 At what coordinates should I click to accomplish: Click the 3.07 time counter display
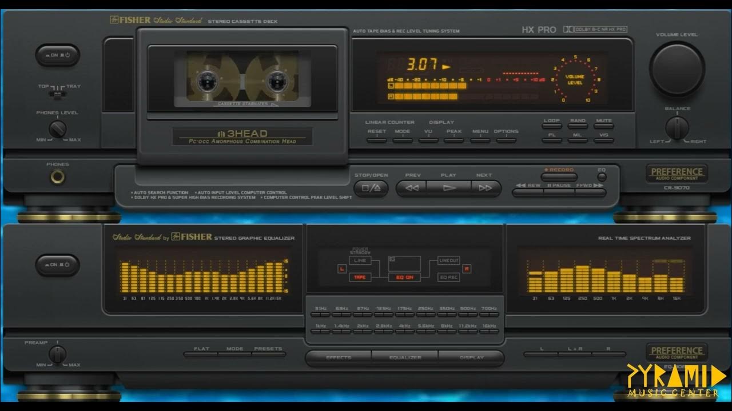[422, 64]
